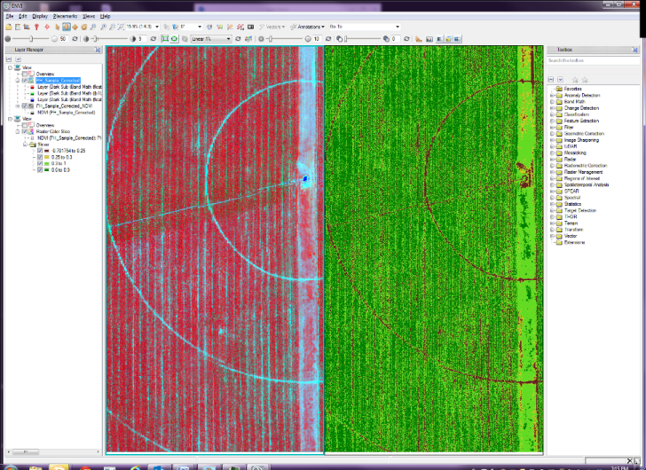Reset the brightness slider refresh icon
This screenshot has width=646, height=470.
75,39
